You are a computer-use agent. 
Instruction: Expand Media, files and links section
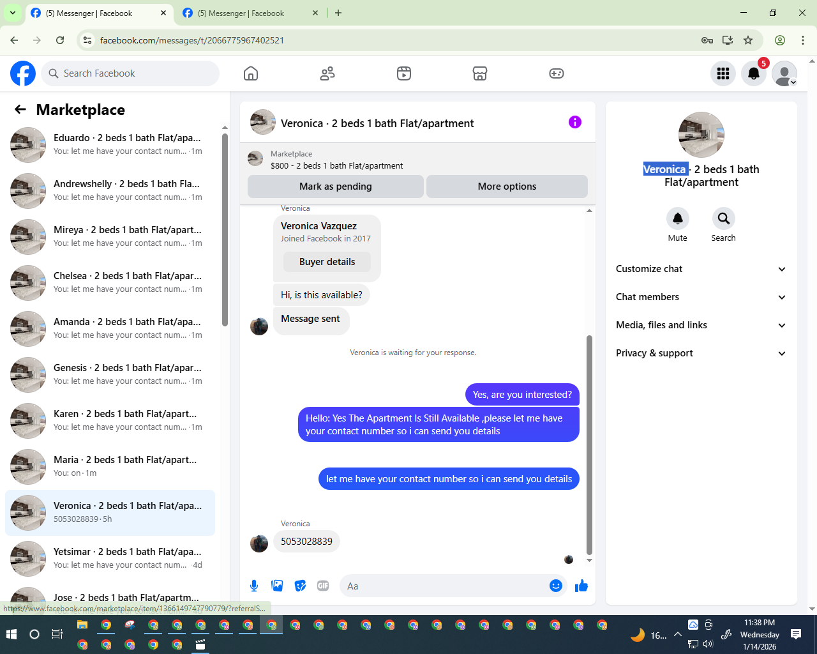(701, 325)
